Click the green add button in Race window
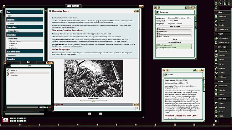This screenshot has height=130, width=232. pyautogui.click(x=47, y=108)
